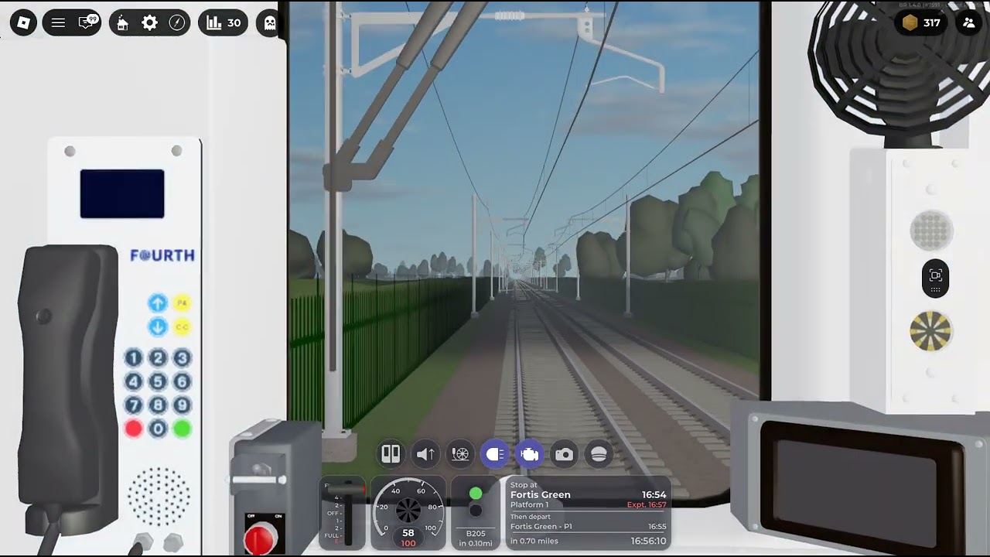Dial keypad number 2
990x557 pixels.
pyautogui.click(x=158, y=358)
